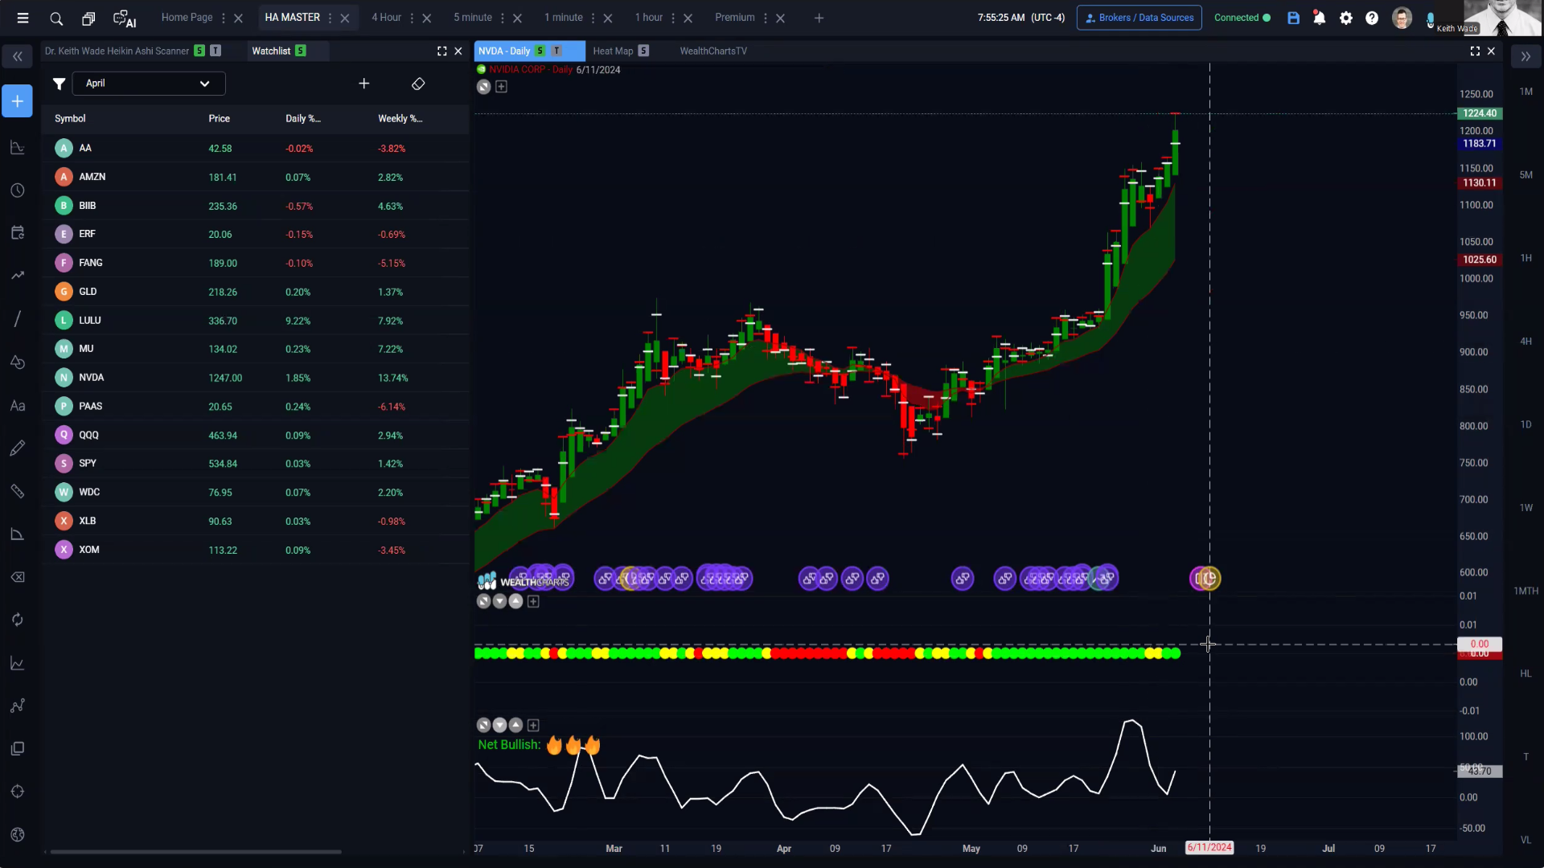
Task: Open the April watchlist dropdown
Action: [x=149, y=84]
